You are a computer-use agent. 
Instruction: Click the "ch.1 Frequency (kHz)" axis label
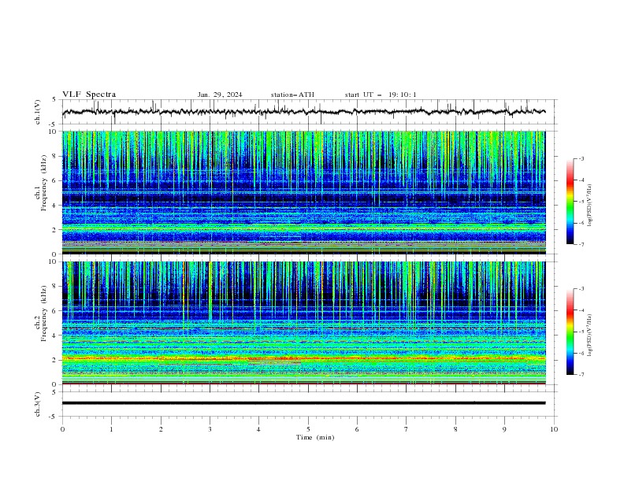41,181
